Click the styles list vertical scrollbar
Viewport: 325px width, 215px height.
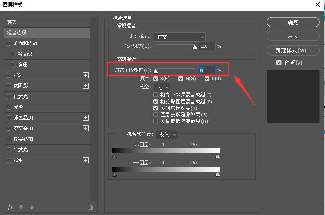coord(93,109)
